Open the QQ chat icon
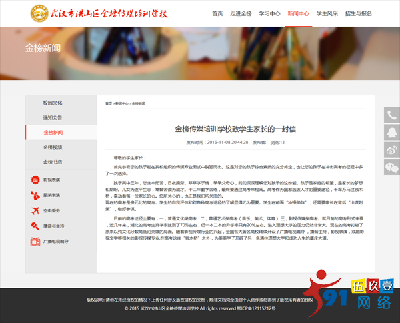The width and height of the screenshot is (400, 323). click(391, 133)
